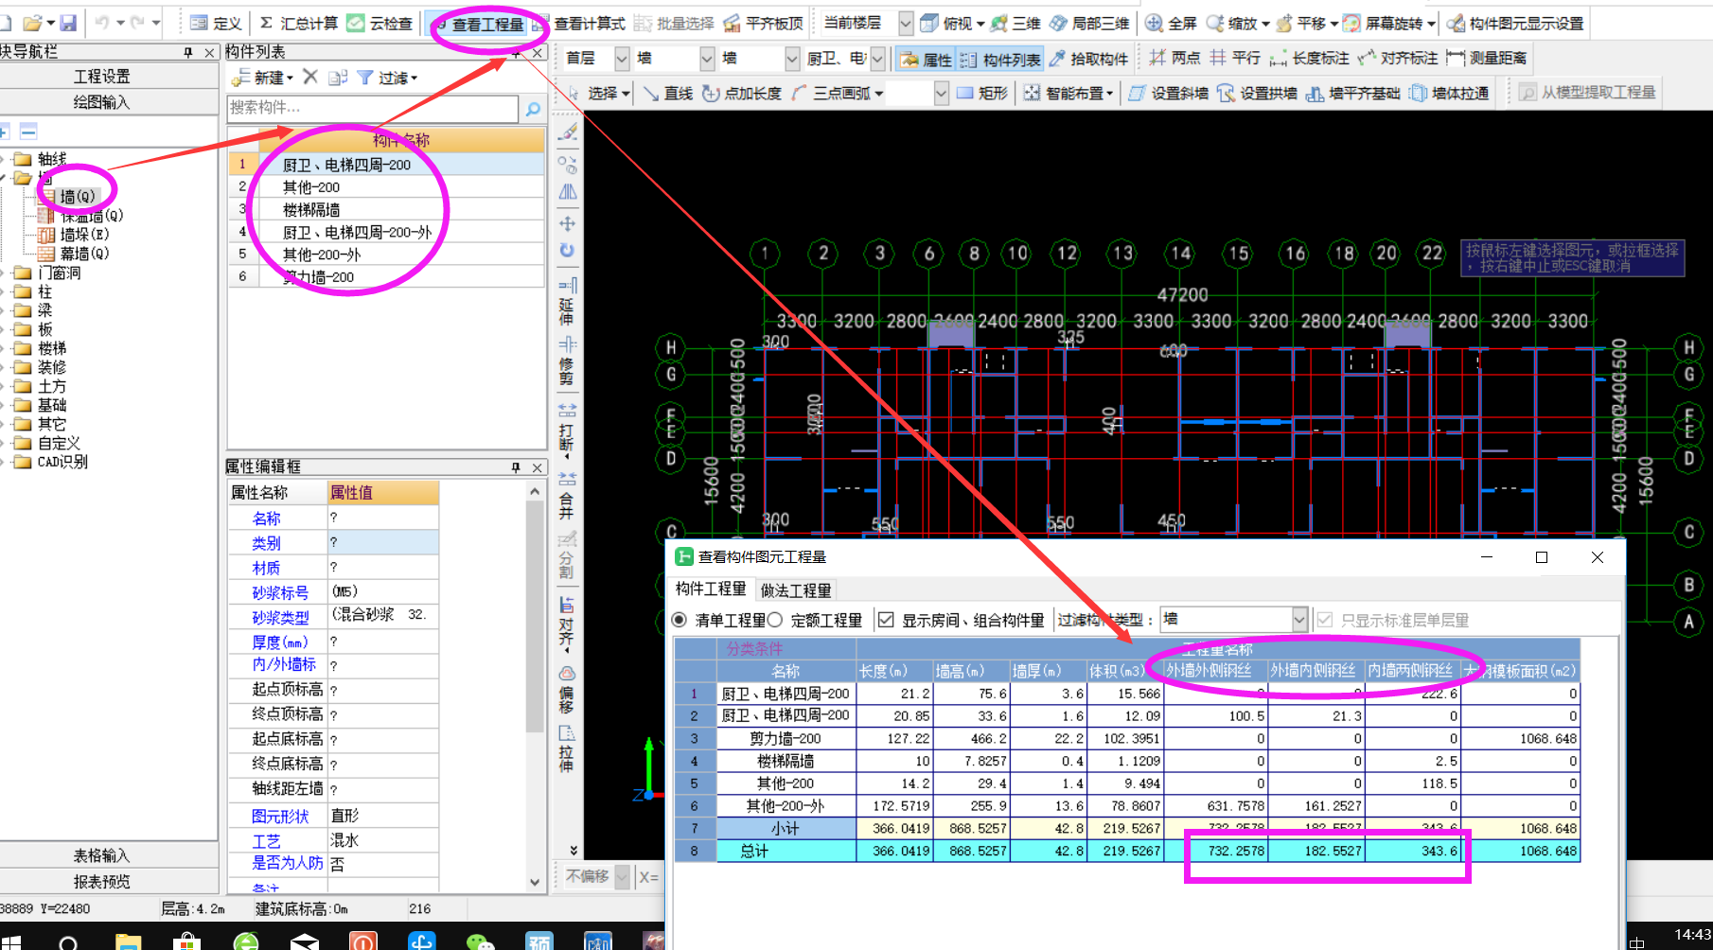Click the Save disk icon
The image size is (1713, 950).
[x=68, y=23]
